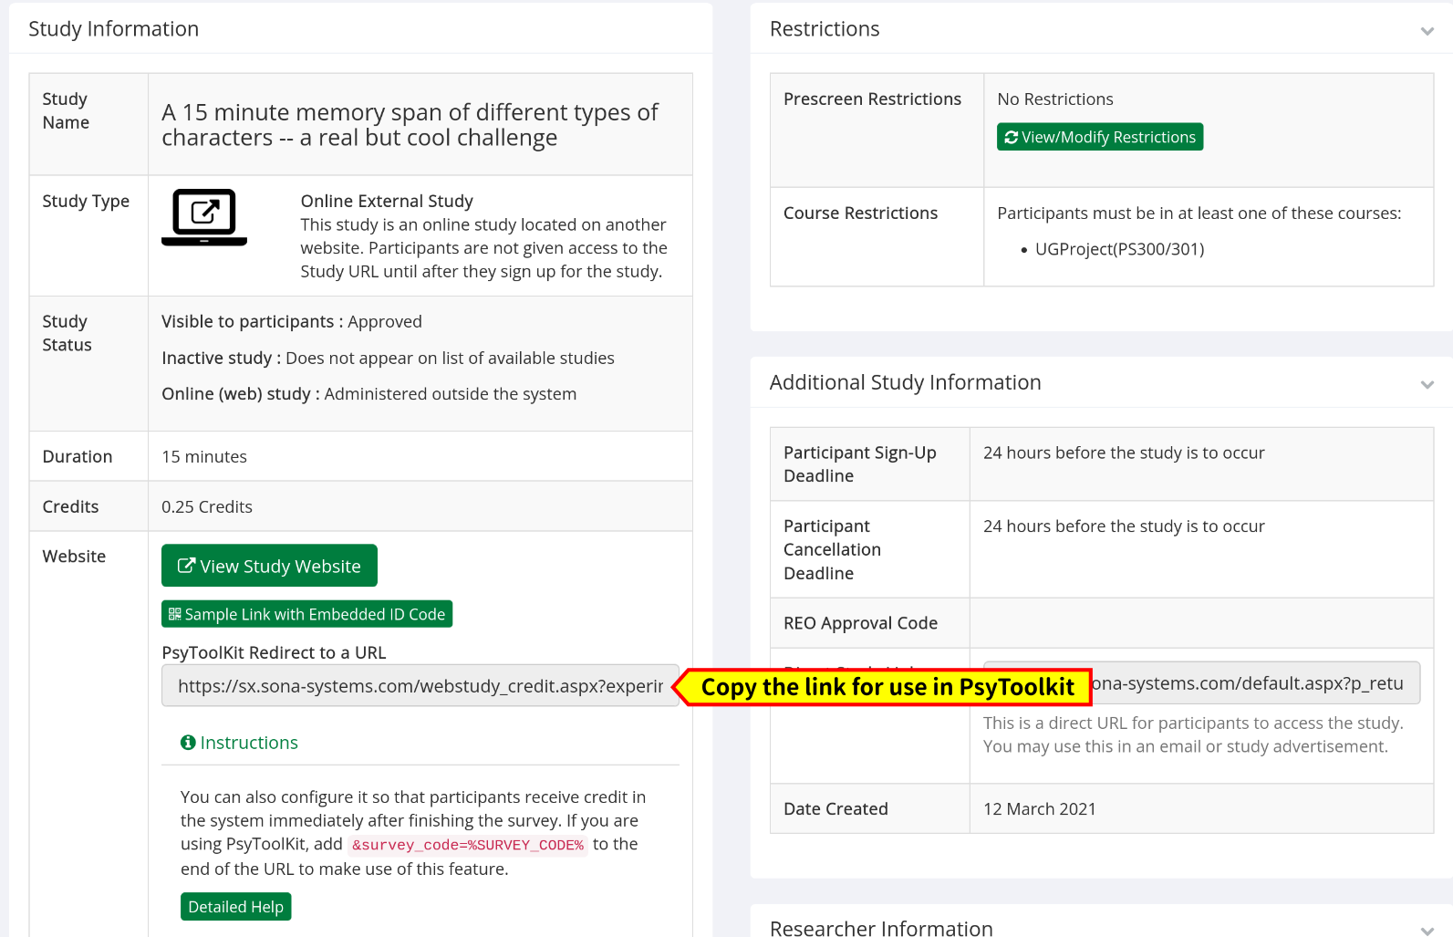Viewport: 1453px width, 937px height.
Task: Click the Inactive study status line
Action: [388, 358]
